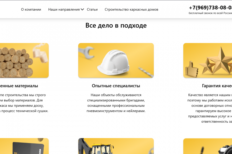This screenshot has height=154, width=232.
Task: Click the Наши объекты обслуживаются paragraph
Action: (x=116, y=103)
